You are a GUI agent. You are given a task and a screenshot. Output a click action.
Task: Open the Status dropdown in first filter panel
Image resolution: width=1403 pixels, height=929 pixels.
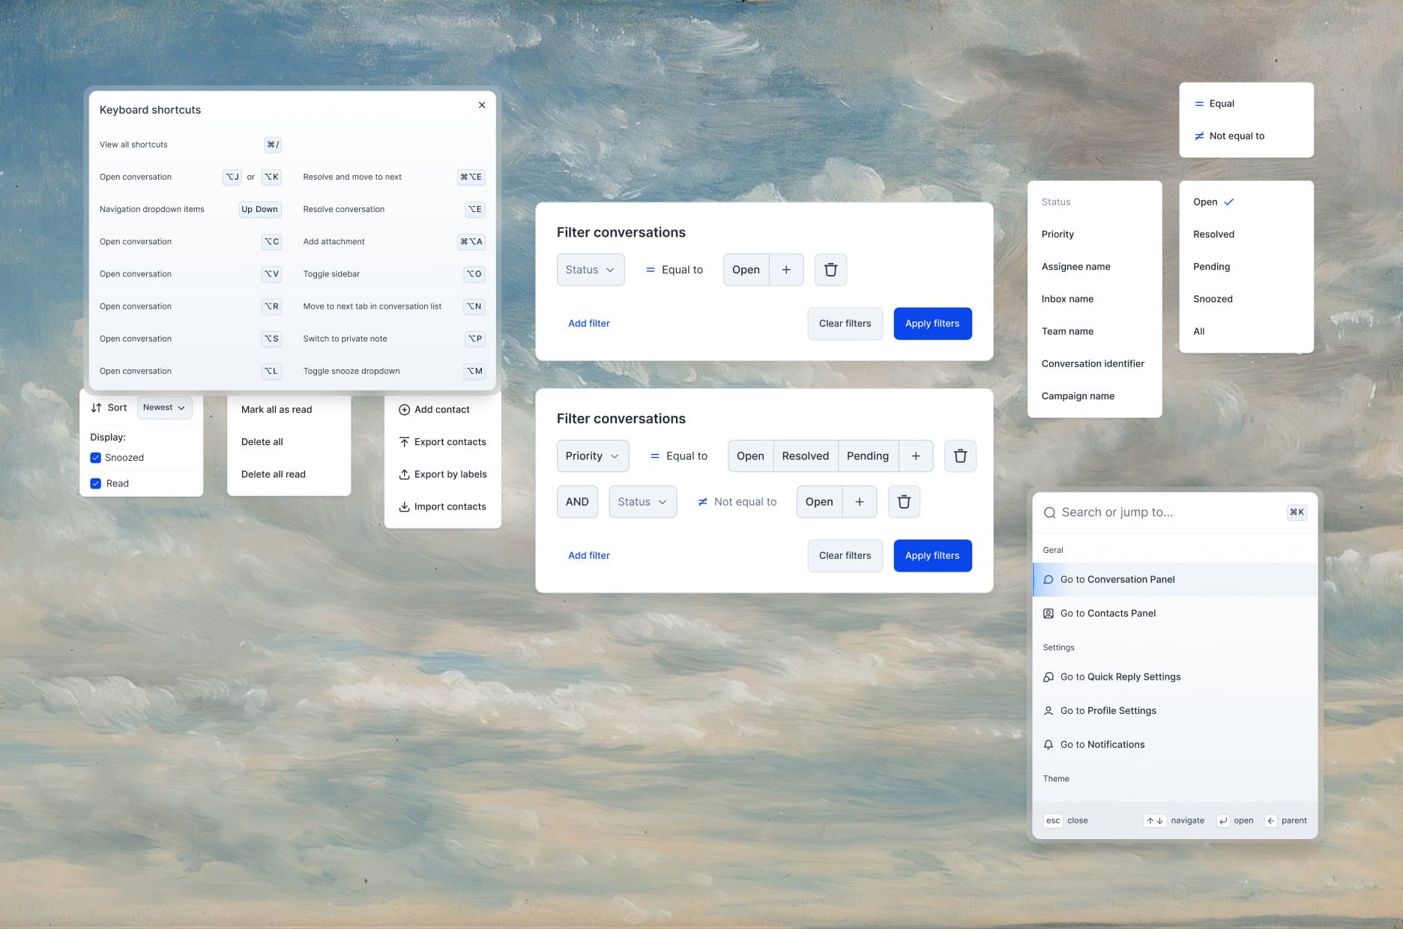(591, 270)
